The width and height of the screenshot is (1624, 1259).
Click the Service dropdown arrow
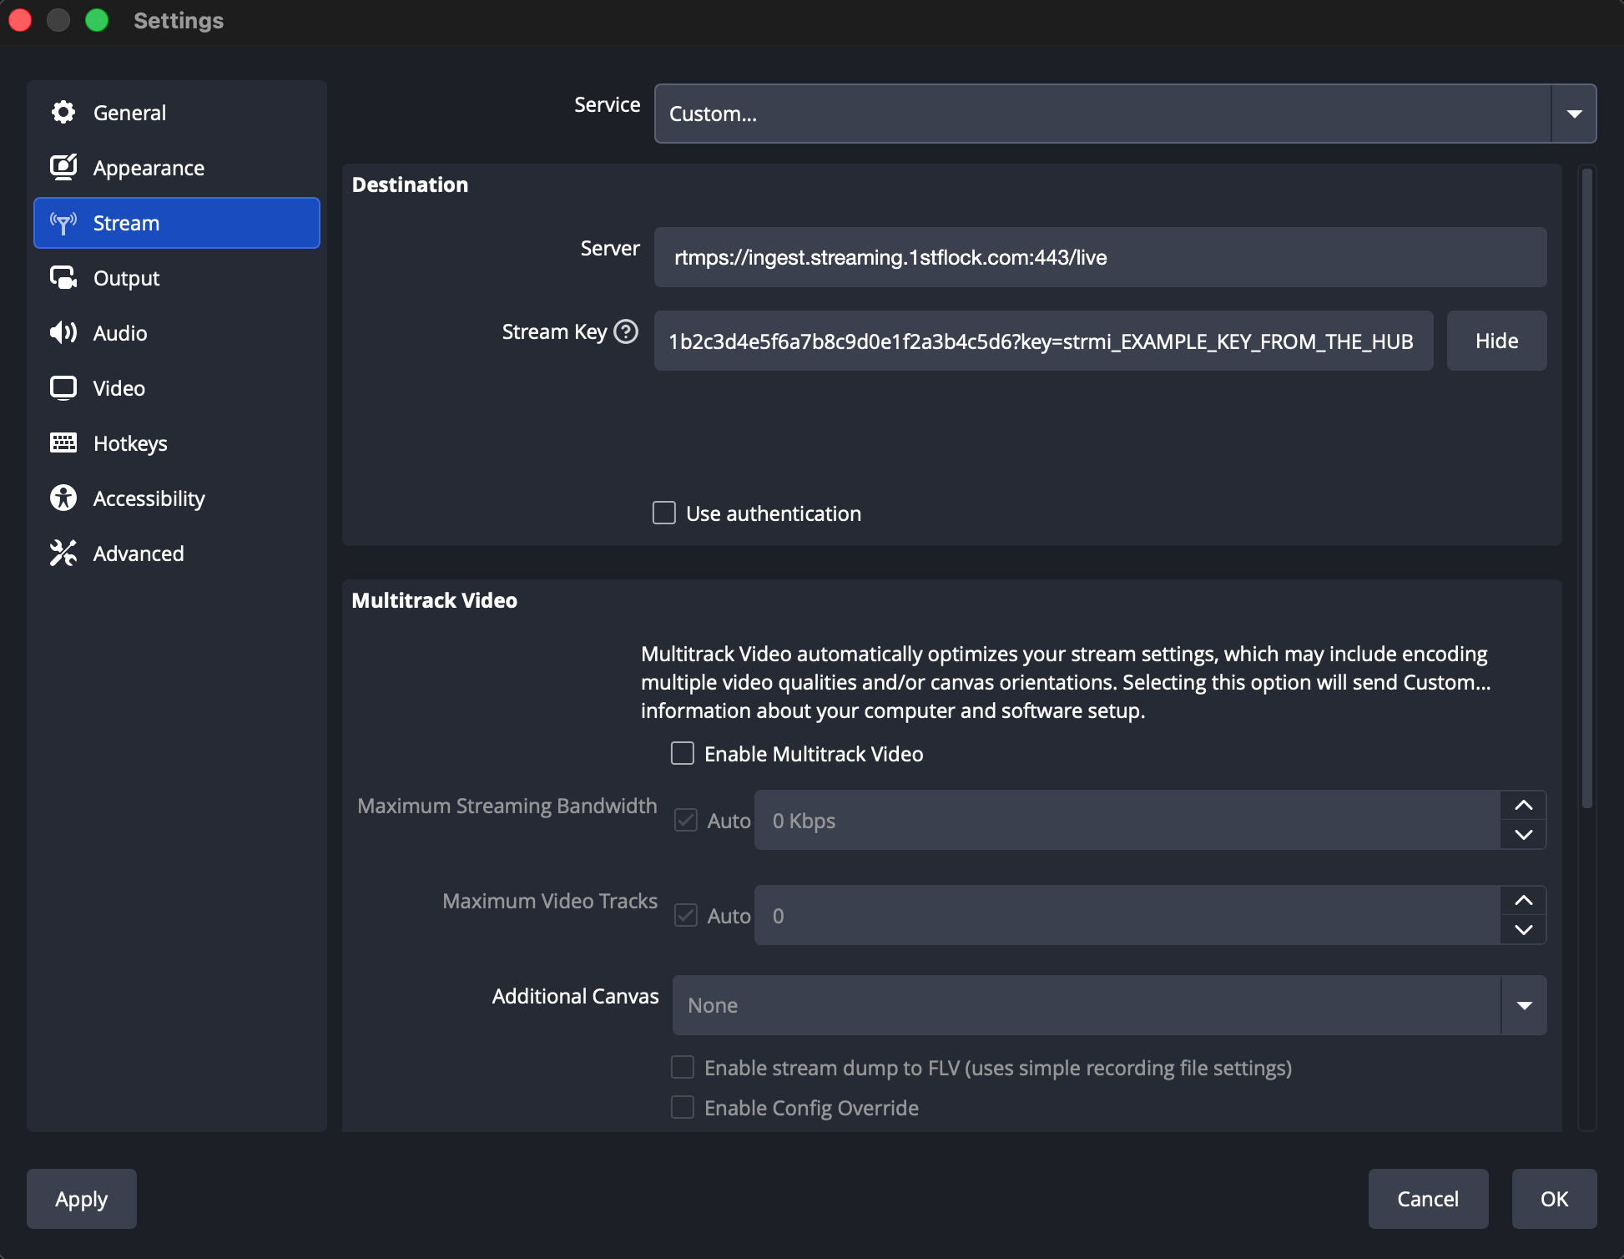coord(1574,114)
